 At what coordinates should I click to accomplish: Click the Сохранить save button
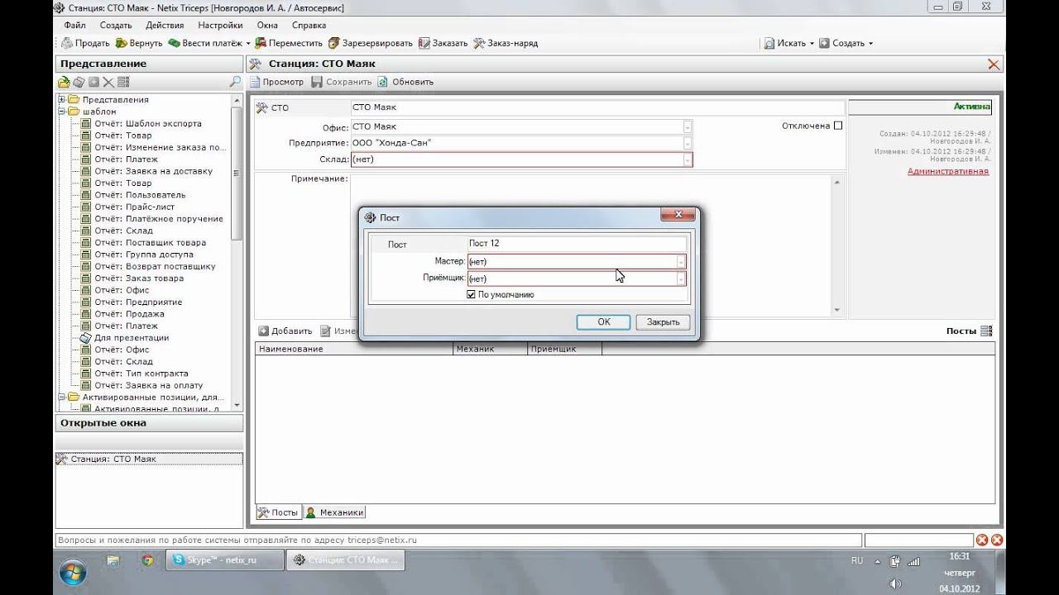pyautogui.click(x=342, y=82)
